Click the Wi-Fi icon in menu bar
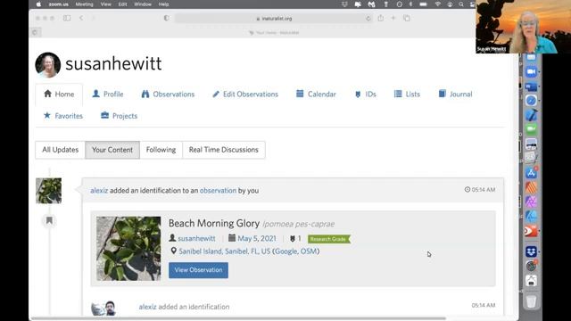This screenshot has height=321, width=571. 438,4
